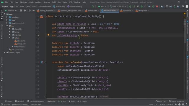Expand the drawable folder
This screenshot has width=189, height=106.
pyautogui.click(x=10, y=29)
